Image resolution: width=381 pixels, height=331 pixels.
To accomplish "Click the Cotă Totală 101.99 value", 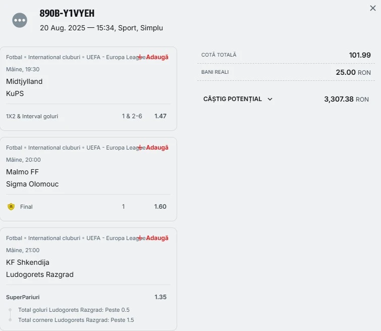I will click(x=360, y=55).
